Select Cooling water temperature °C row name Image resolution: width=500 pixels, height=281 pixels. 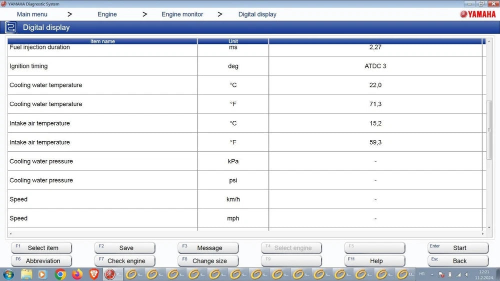(x=45, y=85)
